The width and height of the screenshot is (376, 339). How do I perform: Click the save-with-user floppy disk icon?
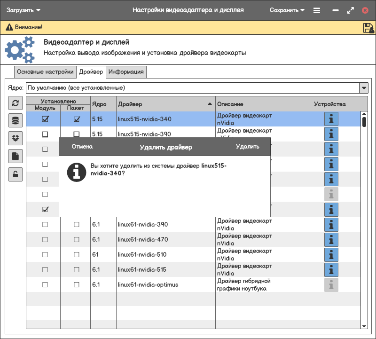point(368,28)
